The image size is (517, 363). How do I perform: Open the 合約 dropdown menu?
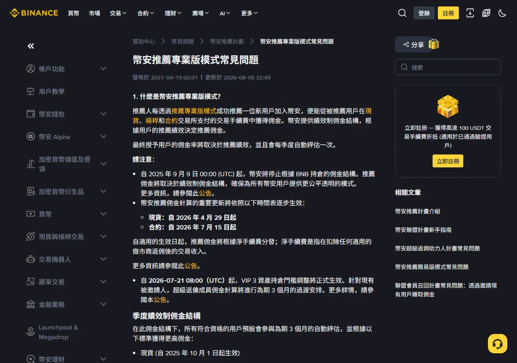(146, 13)
